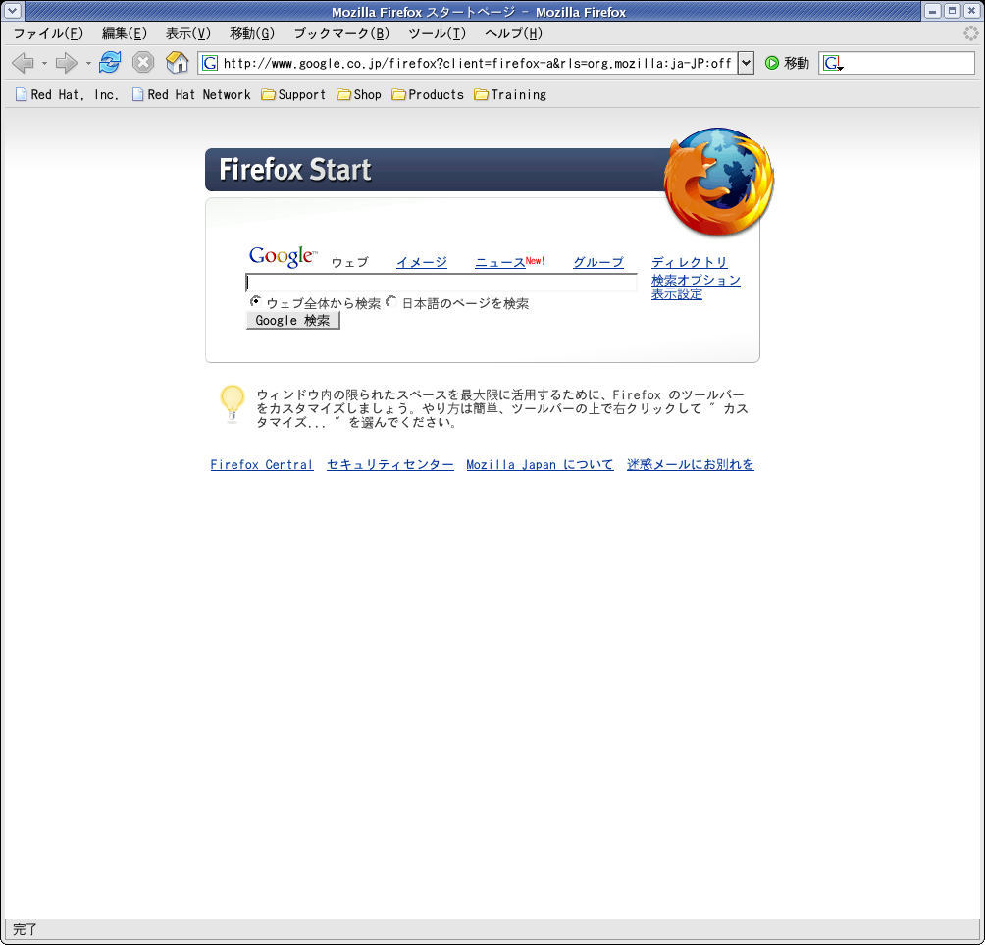This screenshot has width=985, height=945.
Task: Open the ヘルプ(H) menu
Action: (x=513, y=34)
